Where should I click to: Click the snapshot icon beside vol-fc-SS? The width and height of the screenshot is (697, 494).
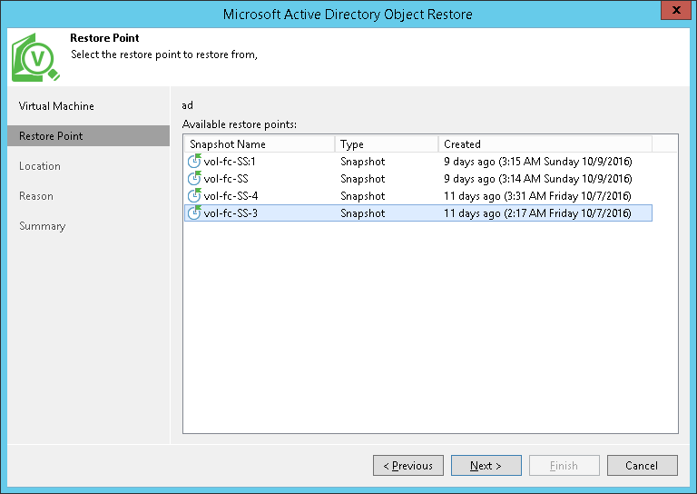click(x=194, y=178)
